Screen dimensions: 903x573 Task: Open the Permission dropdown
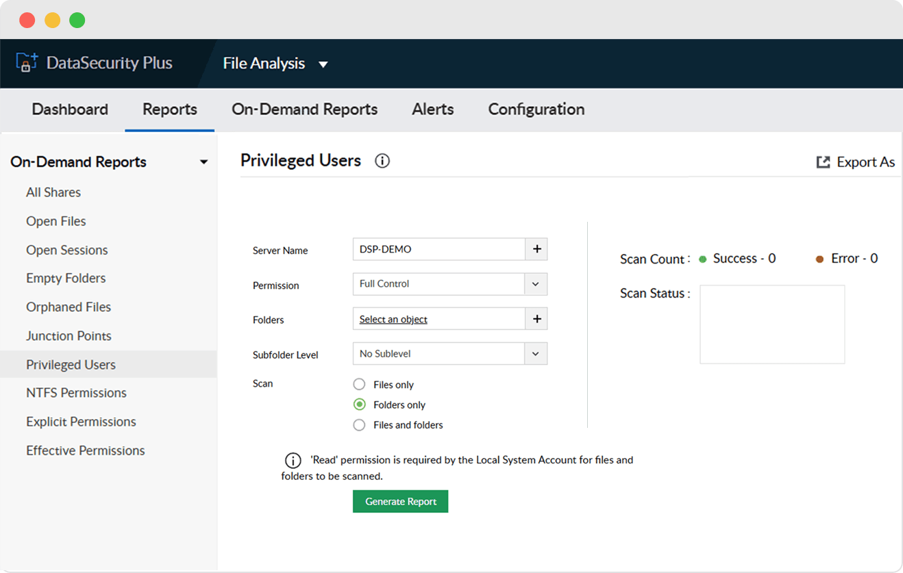[536, 284]
